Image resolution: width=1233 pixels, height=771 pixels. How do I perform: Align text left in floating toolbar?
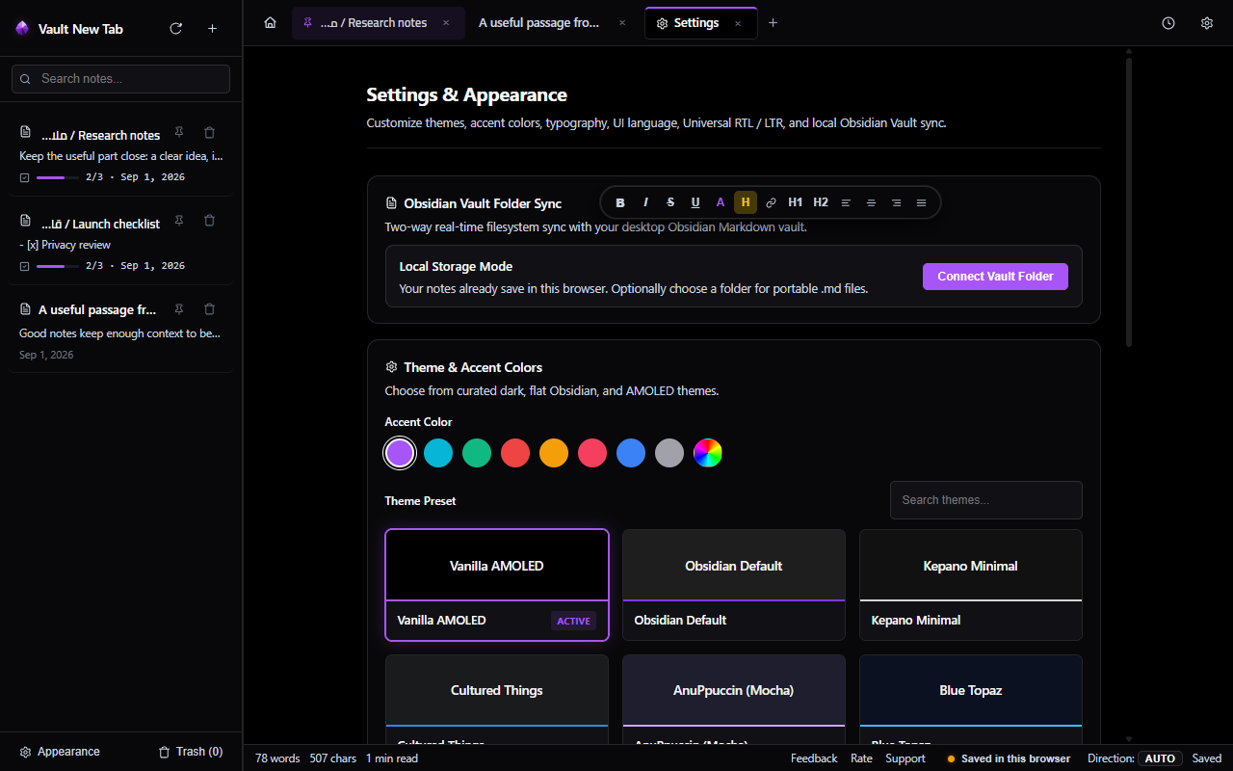click(846, 202)
